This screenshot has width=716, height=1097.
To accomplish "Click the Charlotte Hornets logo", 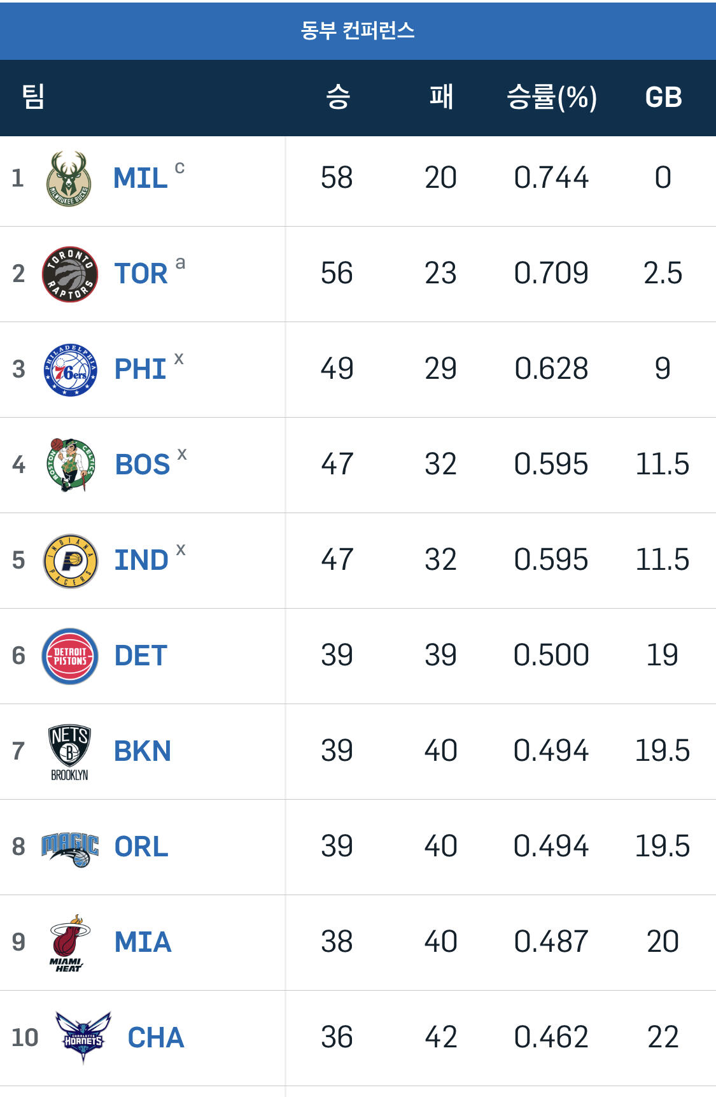I will click(83, 1038).
